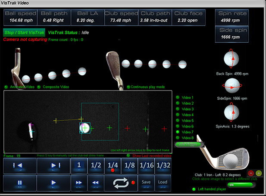
Task: Select Video 6 radio button
Action: coord(178,126)
